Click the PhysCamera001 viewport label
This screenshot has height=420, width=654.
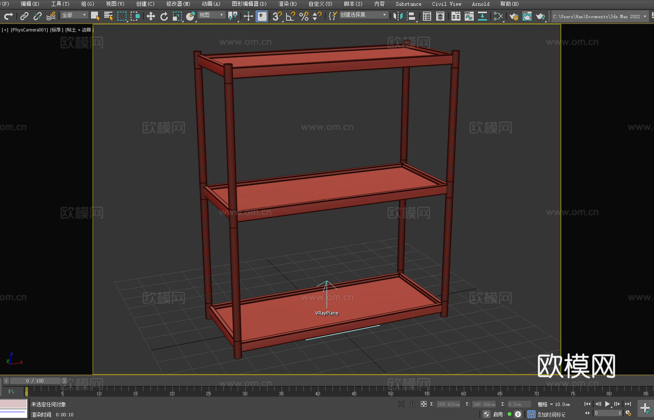coord(29,30)
